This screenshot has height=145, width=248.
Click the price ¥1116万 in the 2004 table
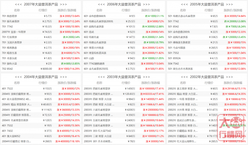[46, 110]
